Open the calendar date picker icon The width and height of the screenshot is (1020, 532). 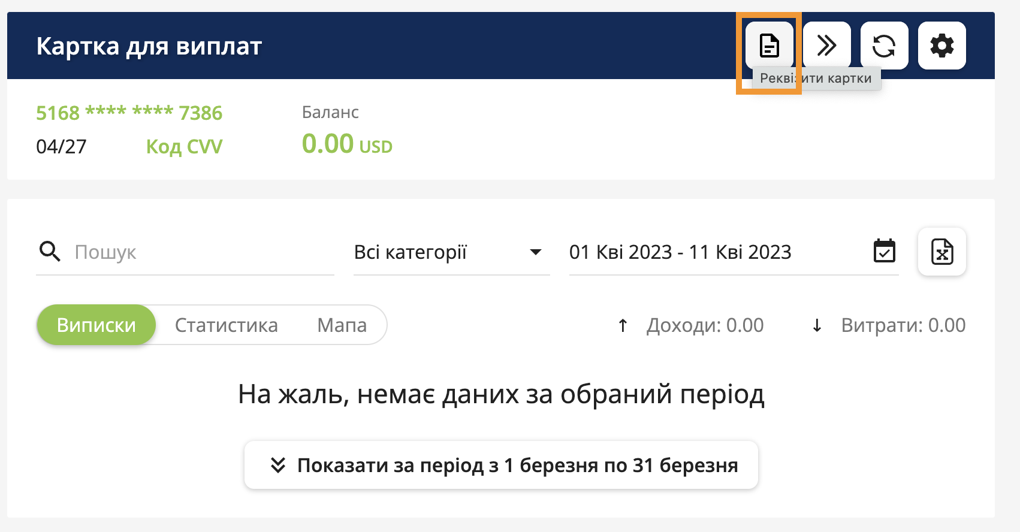[884, 252]
